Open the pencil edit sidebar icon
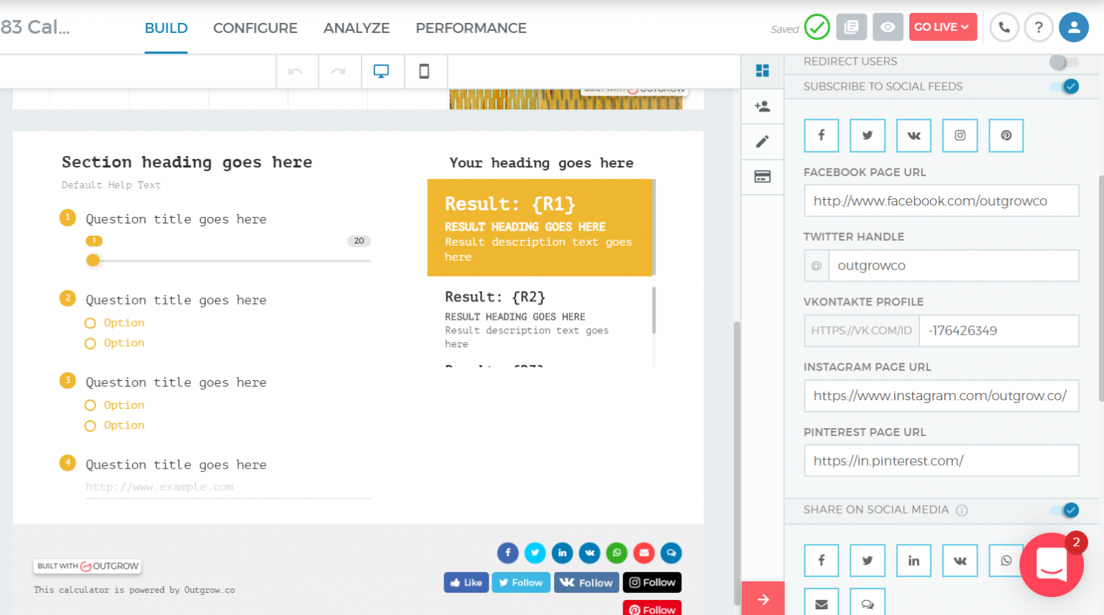This screenshot has width=1104, height=615. tap(763, 142)
